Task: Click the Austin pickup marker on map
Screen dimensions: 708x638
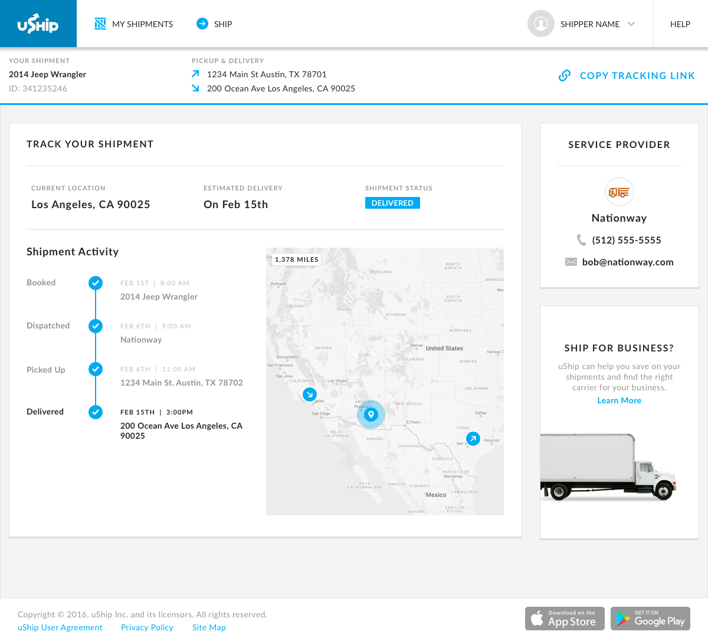Action: pos(473,439)
